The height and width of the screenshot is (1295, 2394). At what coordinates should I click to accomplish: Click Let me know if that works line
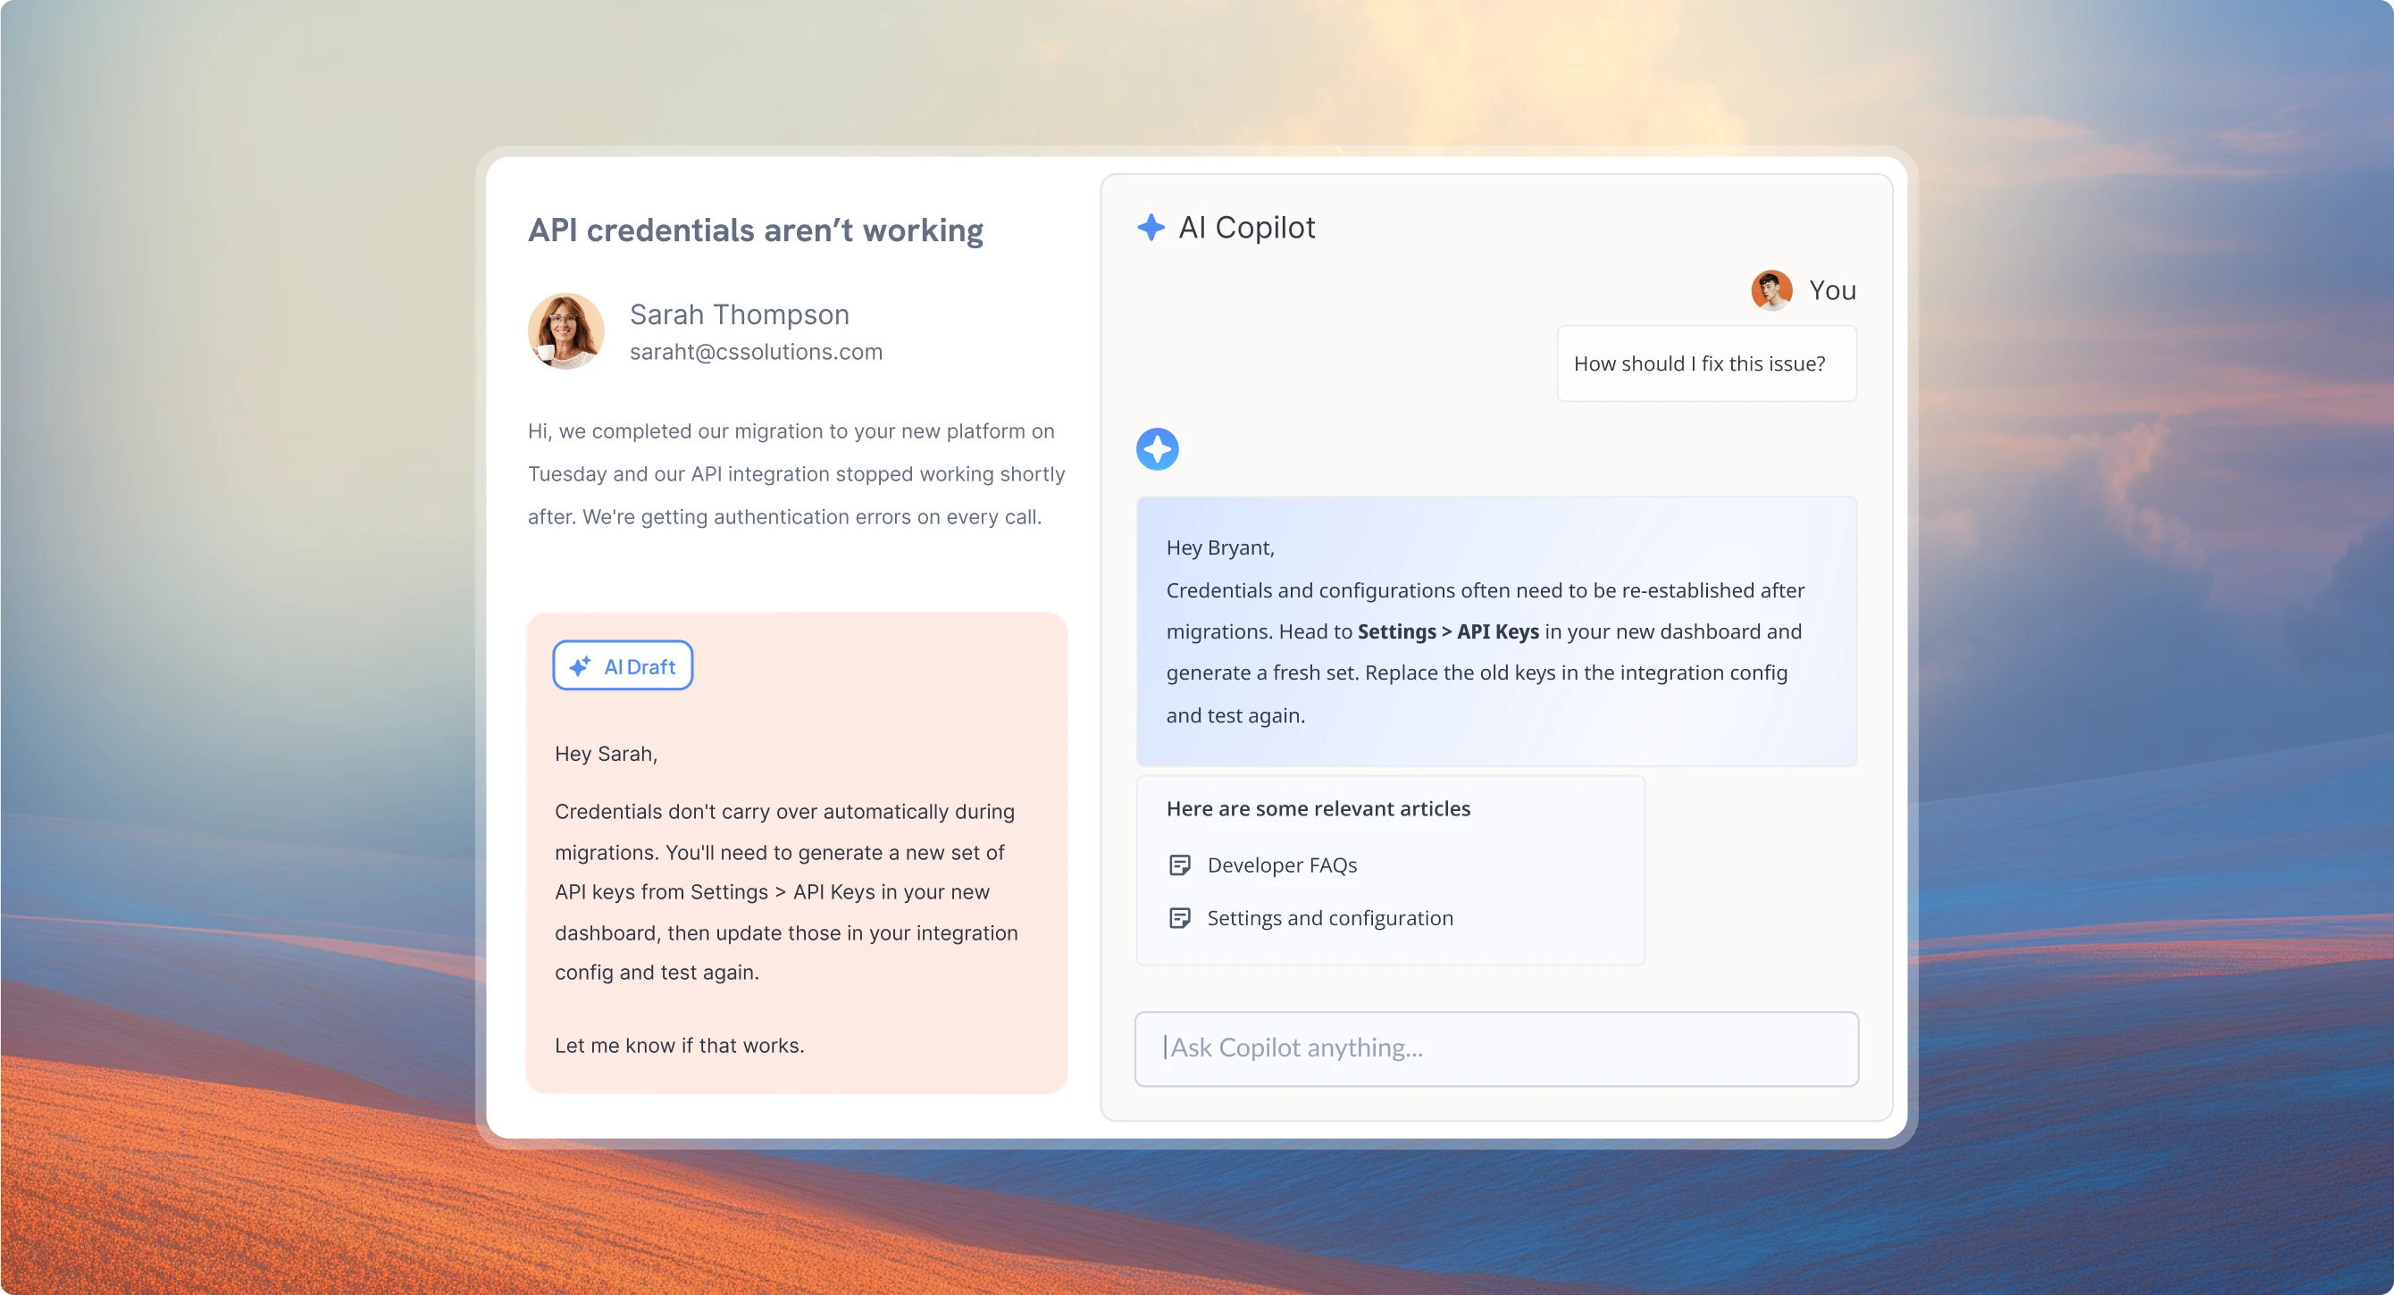(x=680, y=1046)
